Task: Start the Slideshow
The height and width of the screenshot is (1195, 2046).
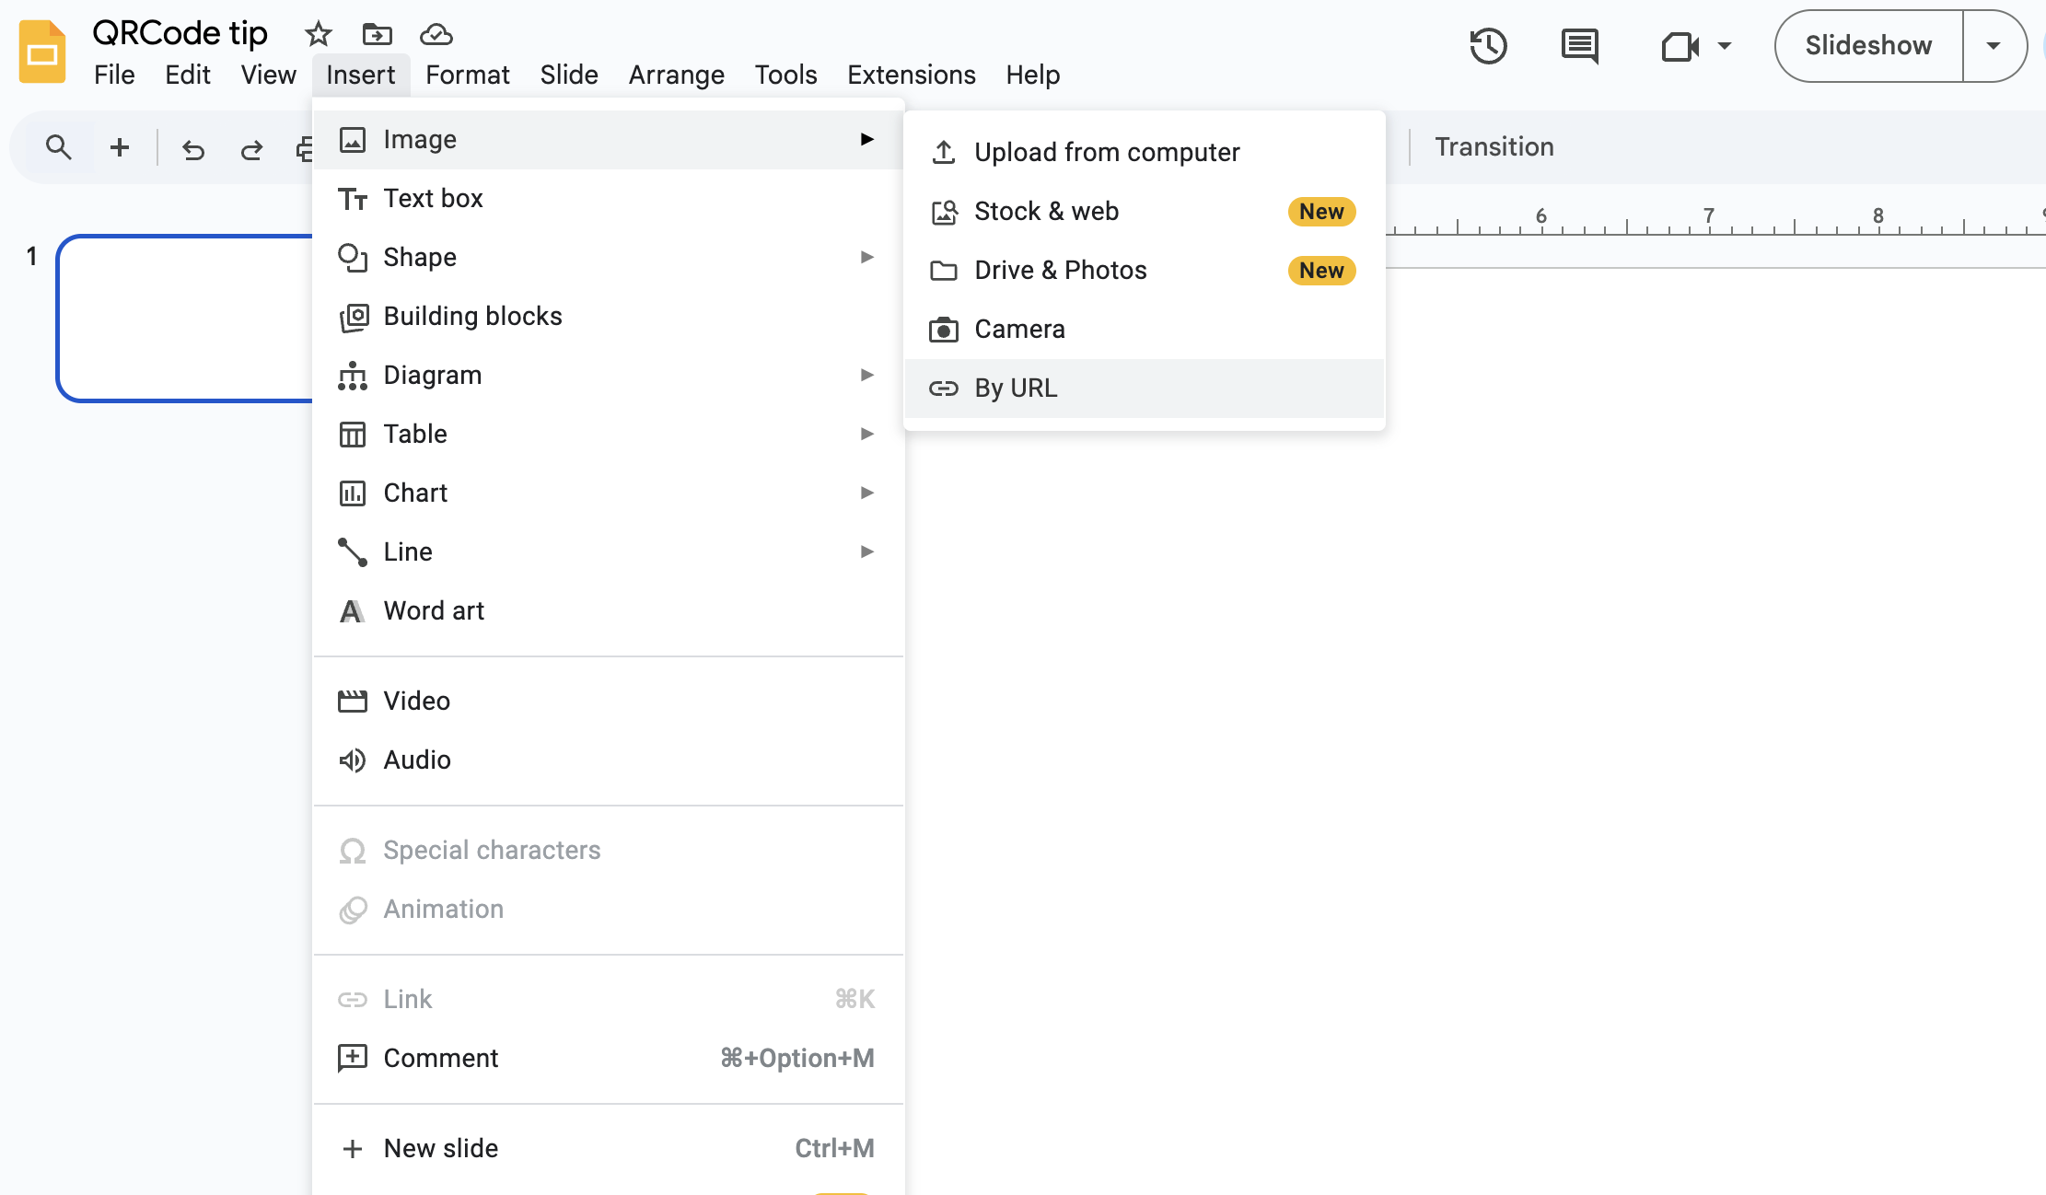Action: point(1867,46)
